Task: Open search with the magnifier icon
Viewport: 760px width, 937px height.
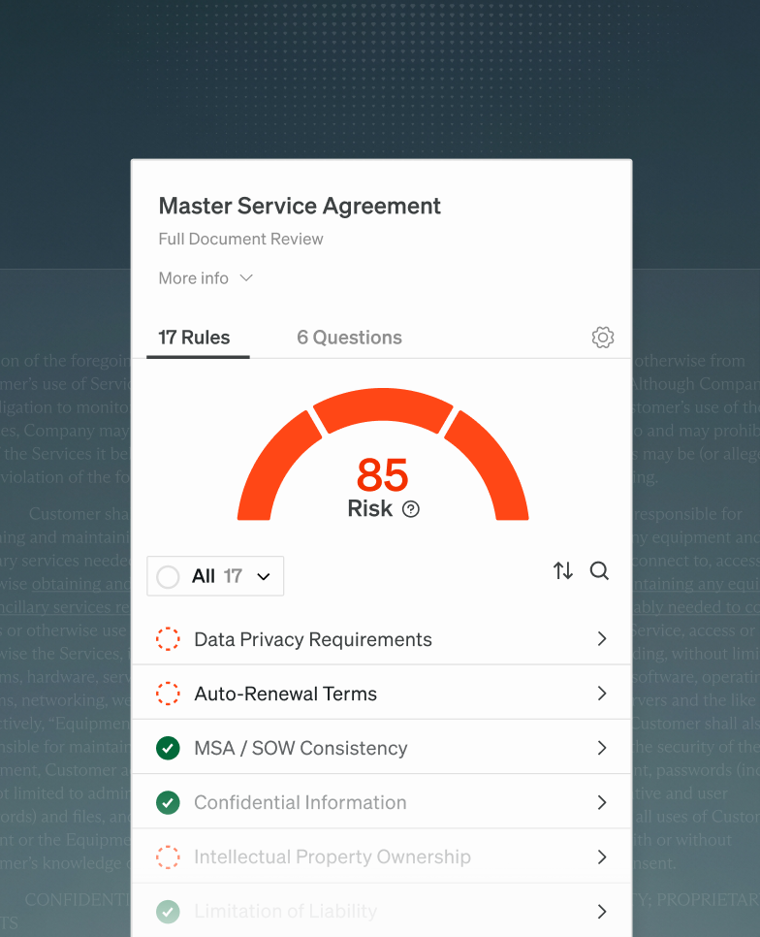Action: click(599, 570)
